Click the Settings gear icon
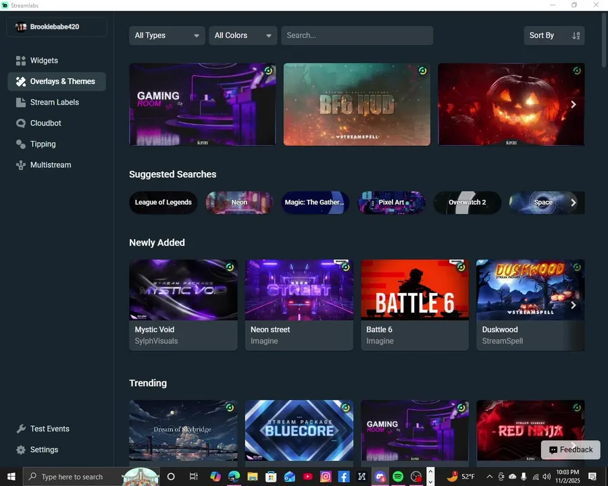608x486 pixels. [x=20, y=450]
